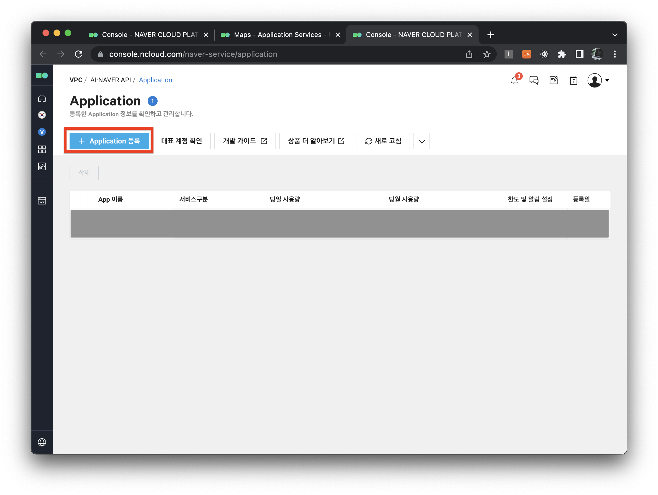
Task: Open the orange EX extension icon
Action: 527,54
